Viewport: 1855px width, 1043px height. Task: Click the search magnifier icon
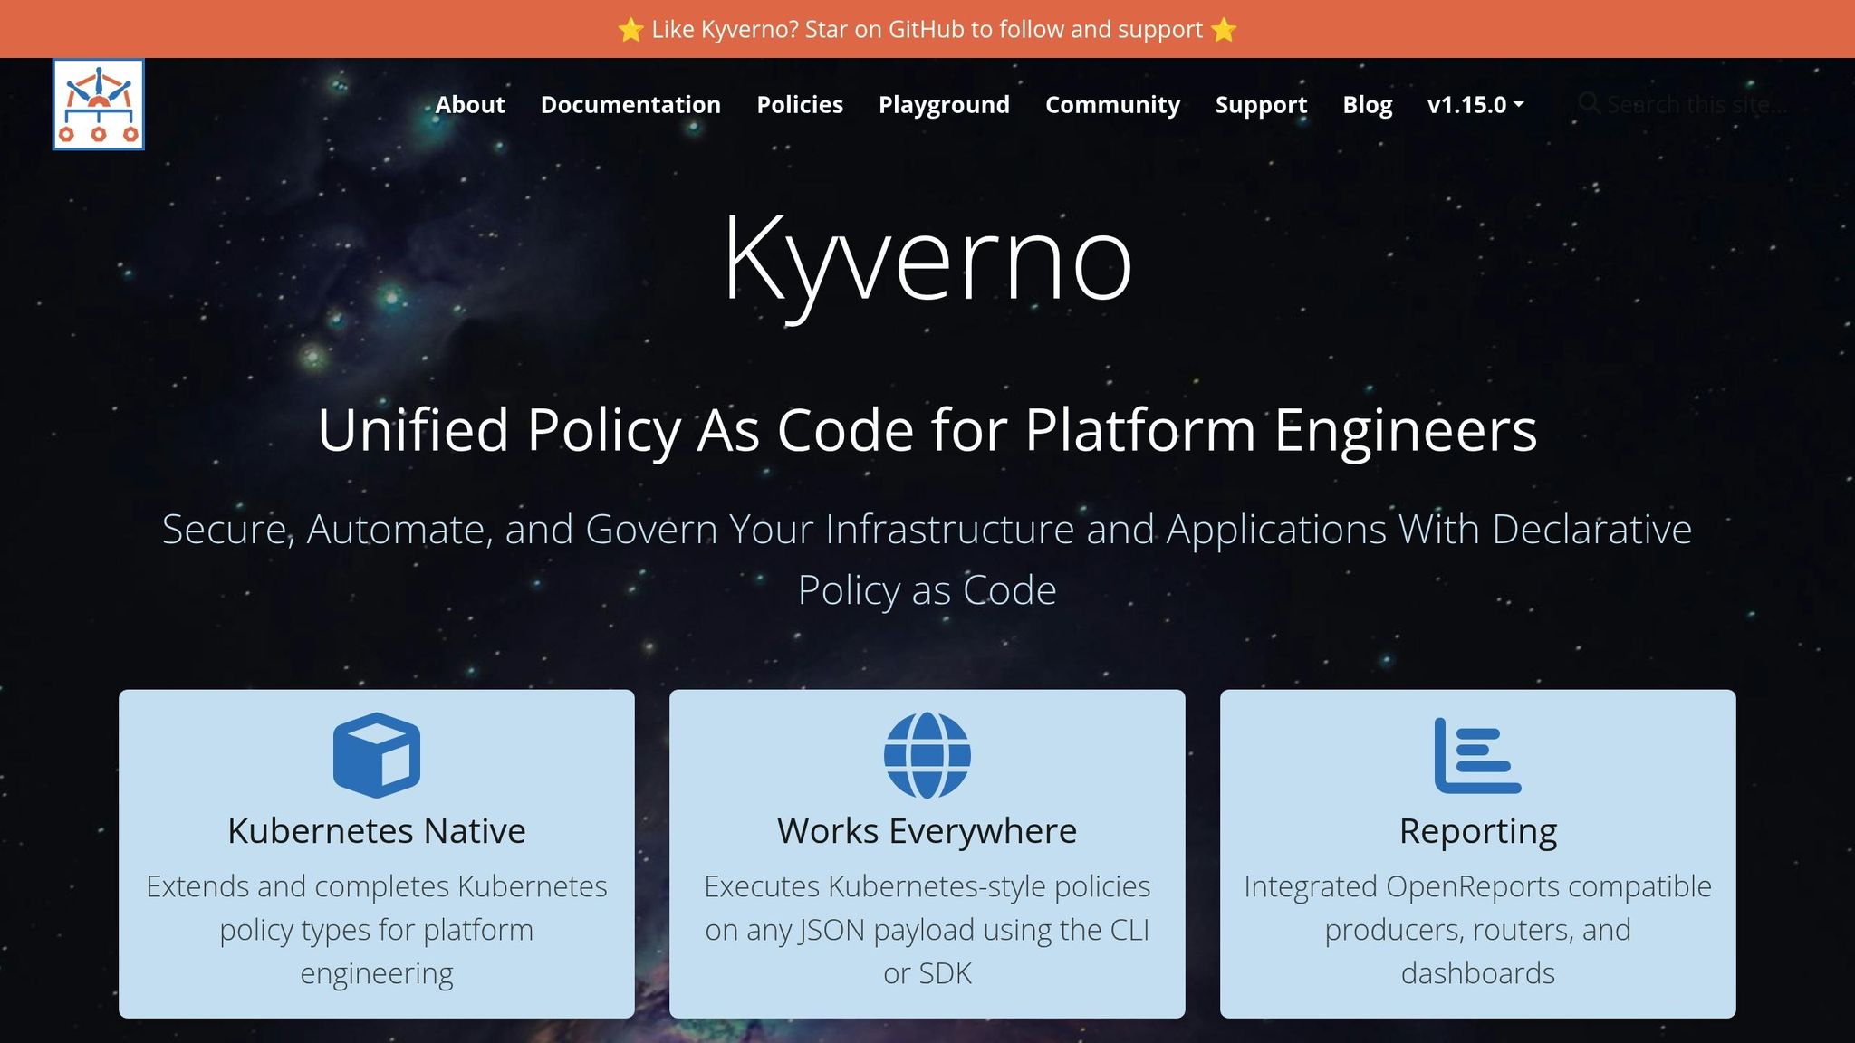point(1590,103)
